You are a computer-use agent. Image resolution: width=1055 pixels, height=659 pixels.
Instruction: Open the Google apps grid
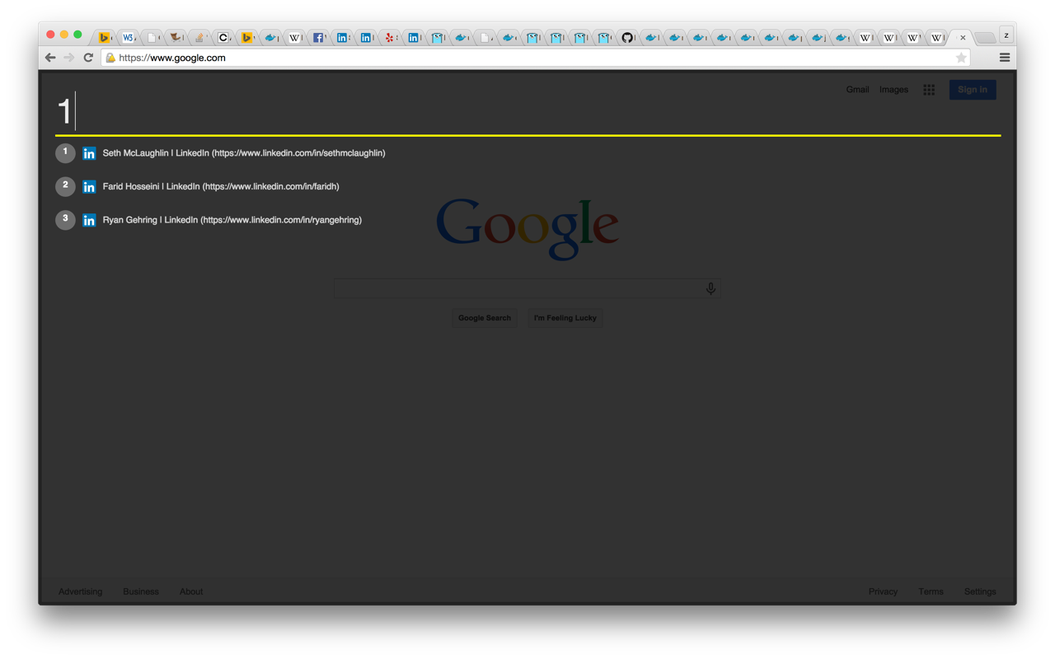929,90
